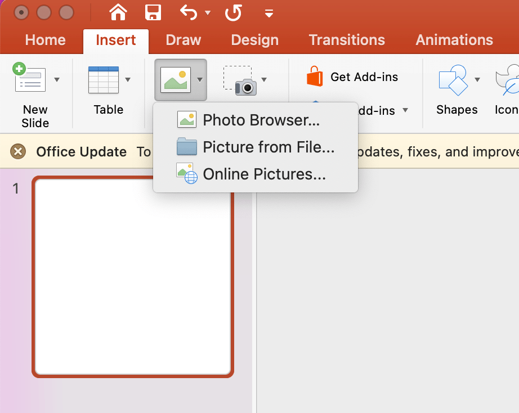Click the New Slide icon
Viewport: 519px width, 413px height.
pyautogui.click(x=29, y=79)
